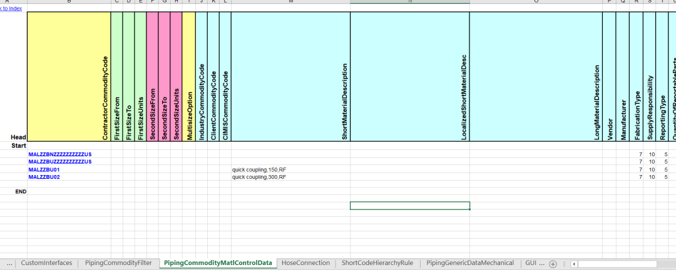Select the Start label cell
This screenshot has width=676, height=270.
[13, 146]
